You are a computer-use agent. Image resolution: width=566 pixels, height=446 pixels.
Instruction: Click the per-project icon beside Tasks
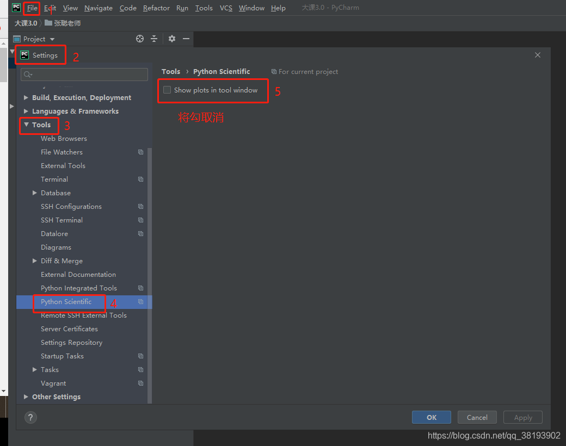click(x=141, y=369)
